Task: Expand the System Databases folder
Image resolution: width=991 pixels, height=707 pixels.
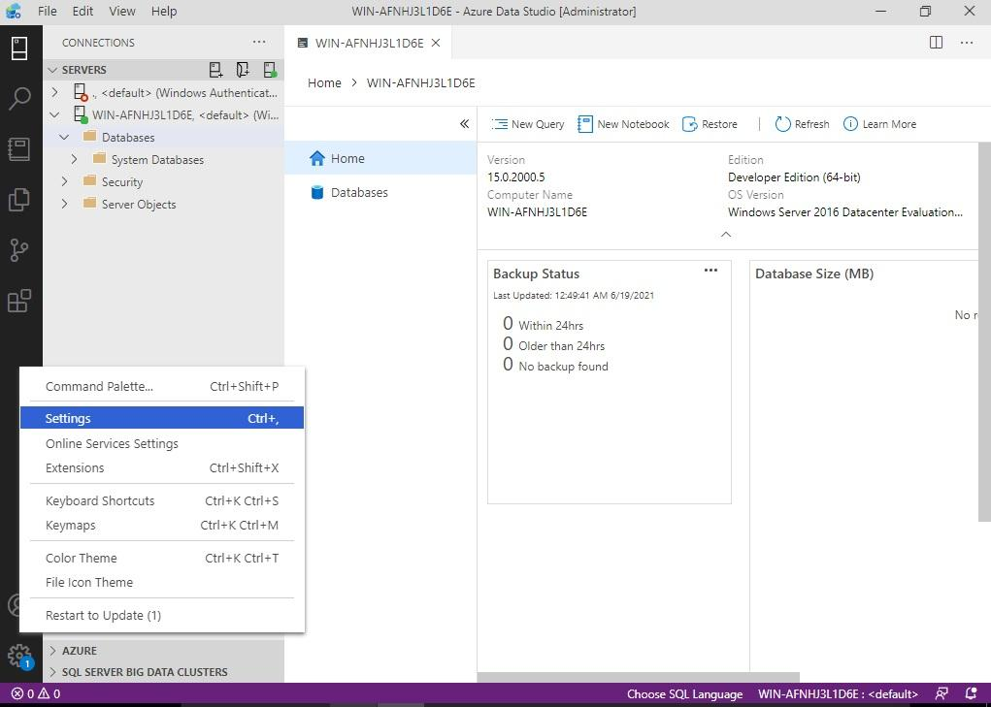Action: [75, 160]
